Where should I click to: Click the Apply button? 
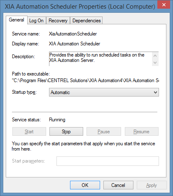tap(152, 185)
